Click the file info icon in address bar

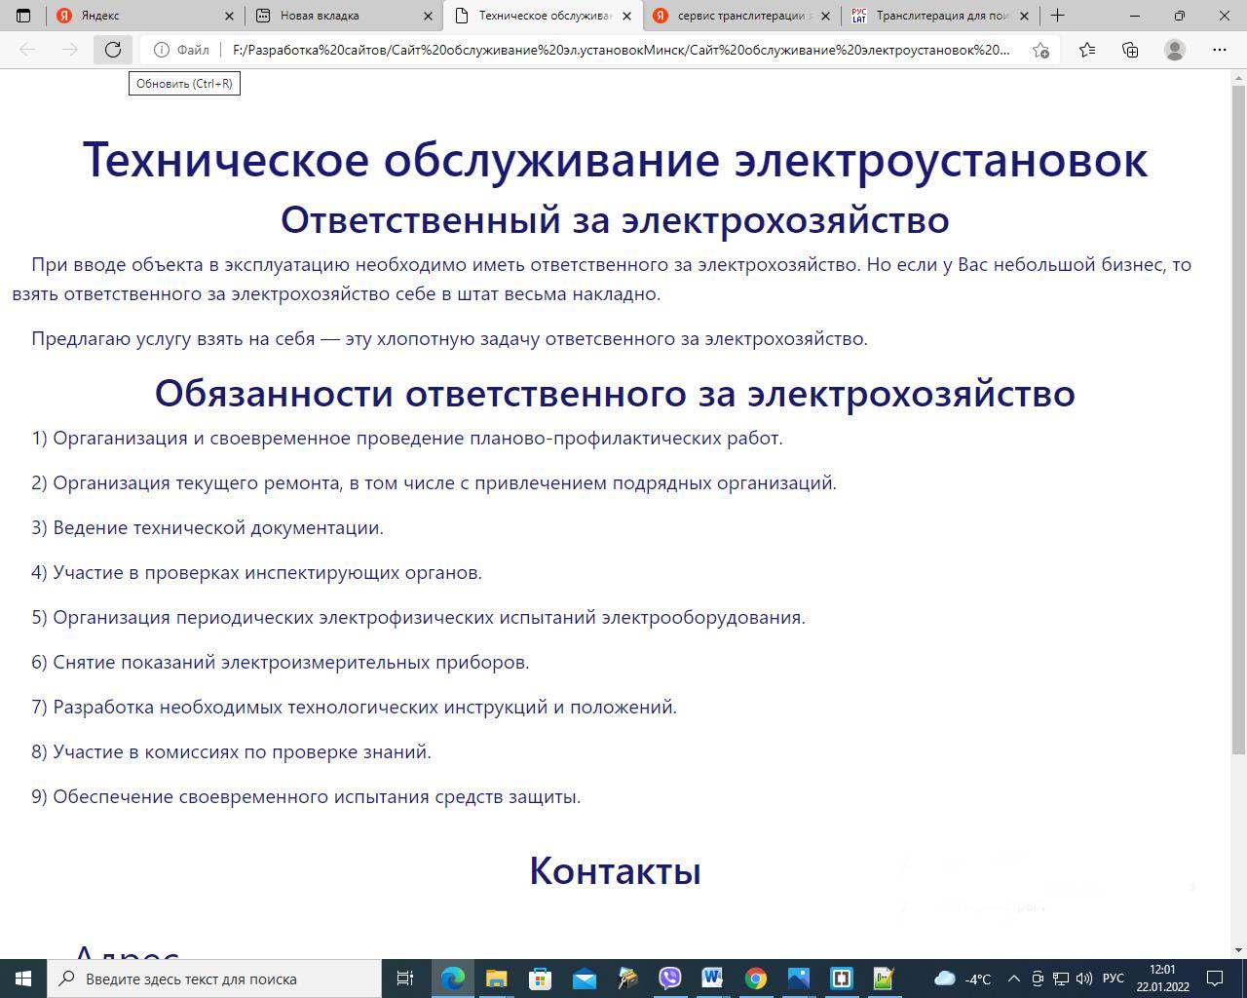(162, 50)
